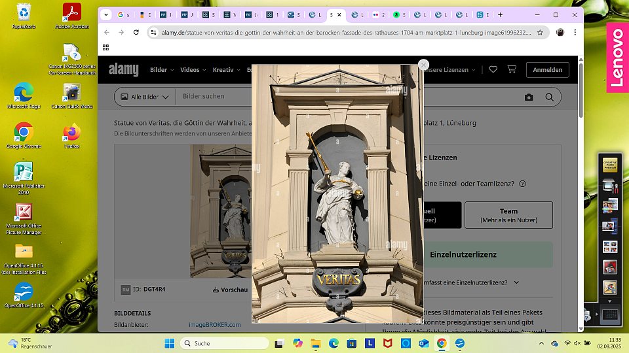
Task: Launch OpenOffice 4.1.15 desktop shortcut
Action: (24, 295)
